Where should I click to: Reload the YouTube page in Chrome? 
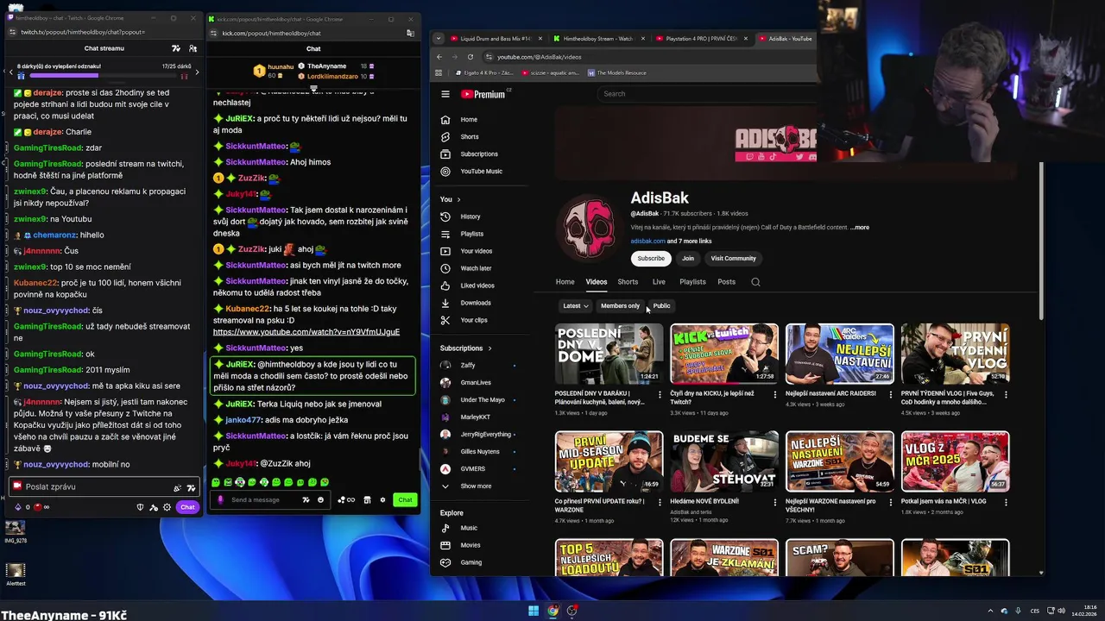pos(470,57)
